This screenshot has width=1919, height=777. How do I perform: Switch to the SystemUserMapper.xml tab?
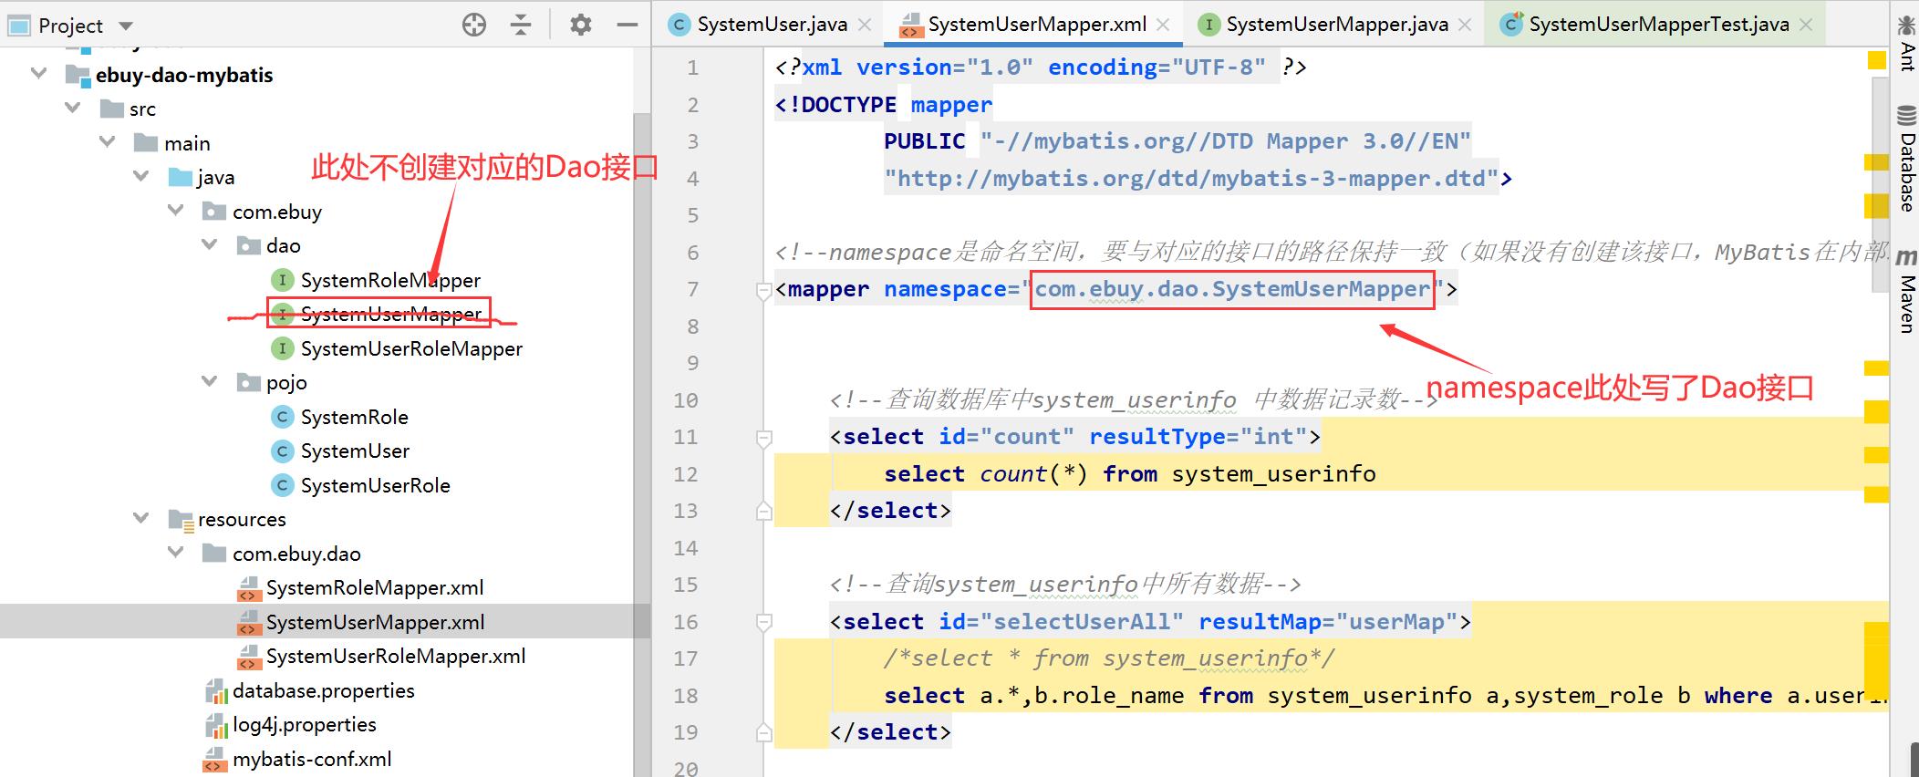click(x=1037, y=25)
